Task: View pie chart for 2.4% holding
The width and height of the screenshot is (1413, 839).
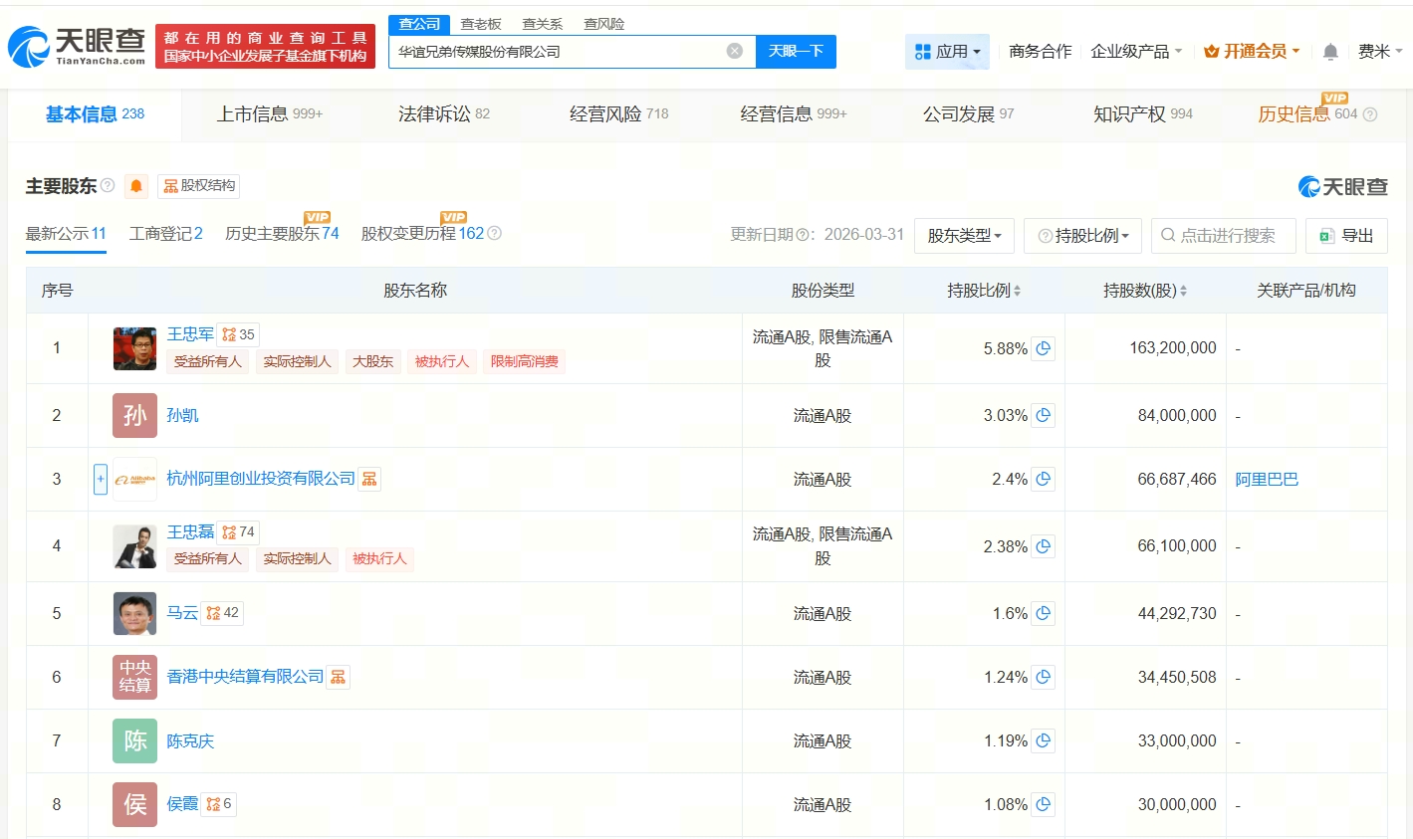Action: [1043, 479]
